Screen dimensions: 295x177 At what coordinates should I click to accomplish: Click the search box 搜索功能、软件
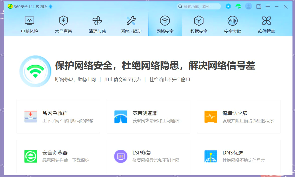199,7
